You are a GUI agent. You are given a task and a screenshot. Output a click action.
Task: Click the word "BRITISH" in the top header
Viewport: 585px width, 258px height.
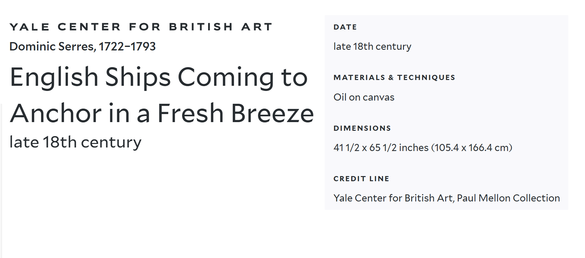coord(201,27)
